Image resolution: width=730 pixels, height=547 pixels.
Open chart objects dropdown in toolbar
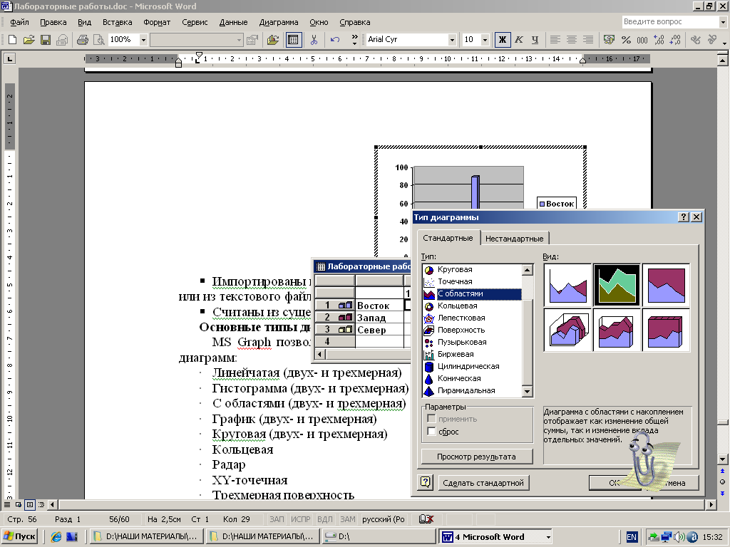[x=240, y=40]
